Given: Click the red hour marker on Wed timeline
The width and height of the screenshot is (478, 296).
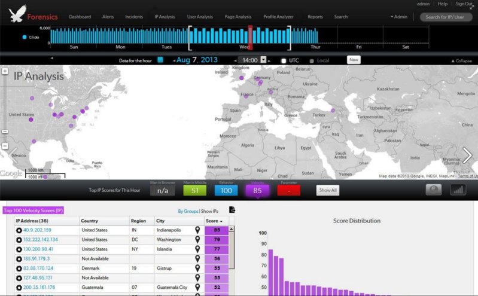Looking at the screenshot, I should click(x=250, y=38).
